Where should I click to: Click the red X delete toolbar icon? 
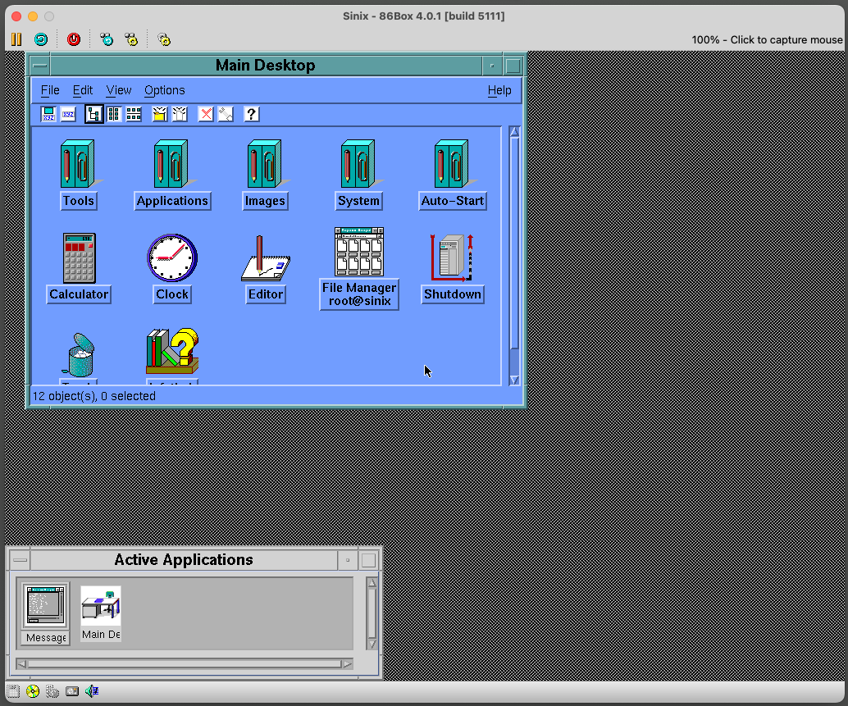coord(204,114)
